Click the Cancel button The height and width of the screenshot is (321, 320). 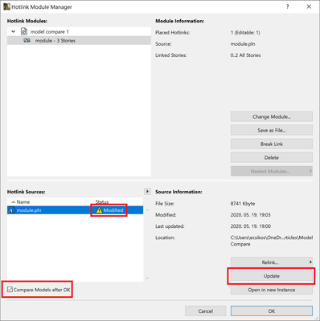(x=206, y=311)
